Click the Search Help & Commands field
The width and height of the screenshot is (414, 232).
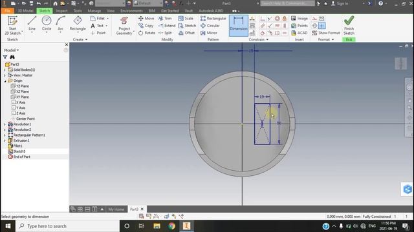click(287, 3)
